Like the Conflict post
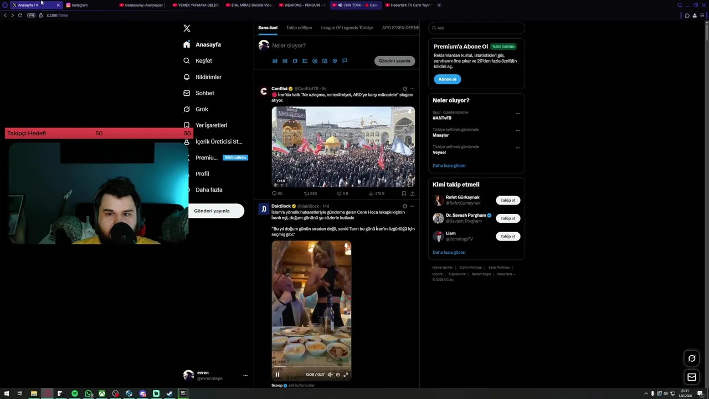 [x=342, y=193]
